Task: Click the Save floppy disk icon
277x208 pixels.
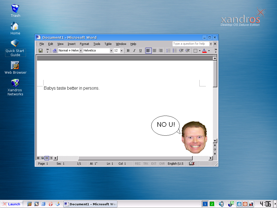Action: (41, 51)
